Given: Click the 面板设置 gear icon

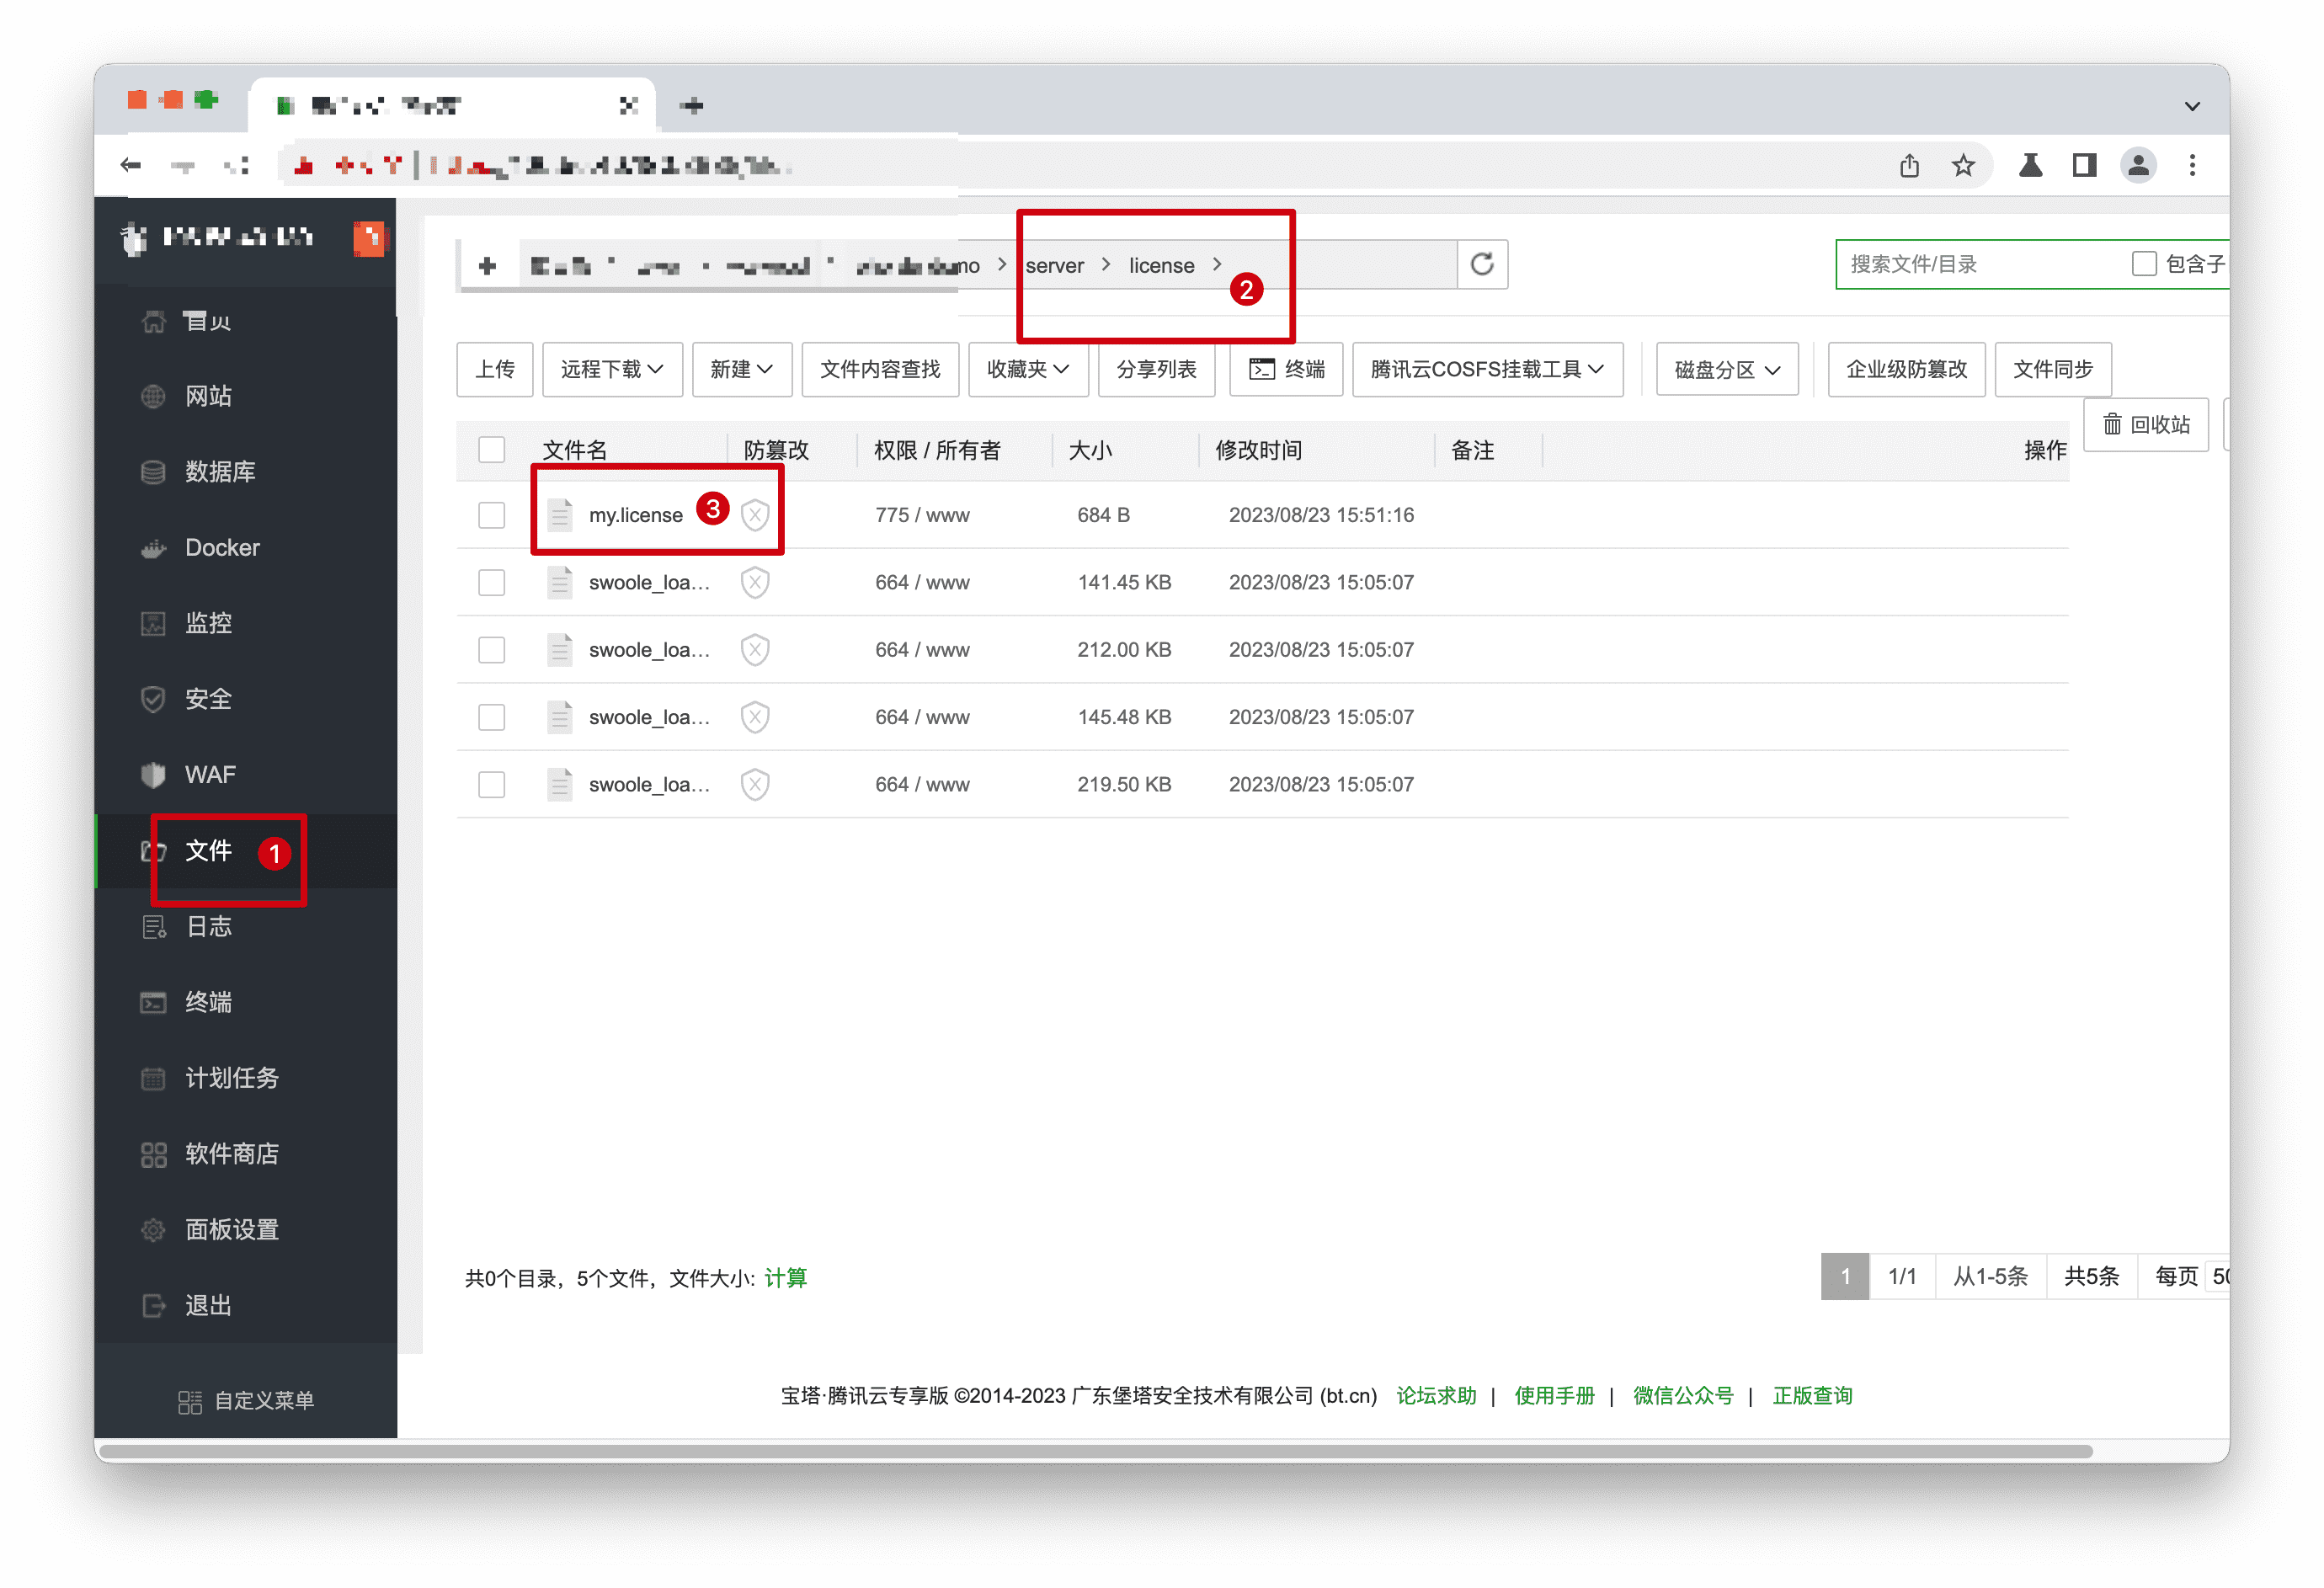Looking at the screenshot, I should tap(153, 1230).
